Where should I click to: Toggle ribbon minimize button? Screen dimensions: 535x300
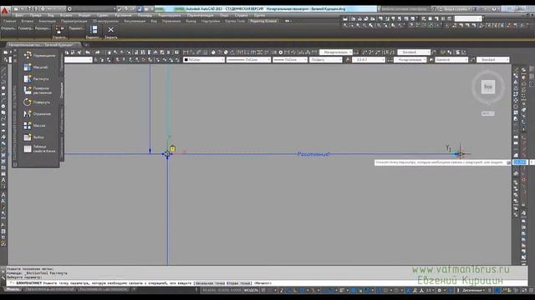288,21
